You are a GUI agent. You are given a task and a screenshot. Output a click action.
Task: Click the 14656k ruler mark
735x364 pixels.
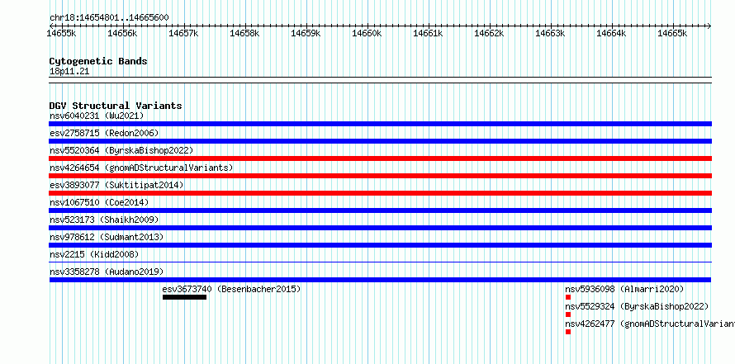click(x=122, y=33)
